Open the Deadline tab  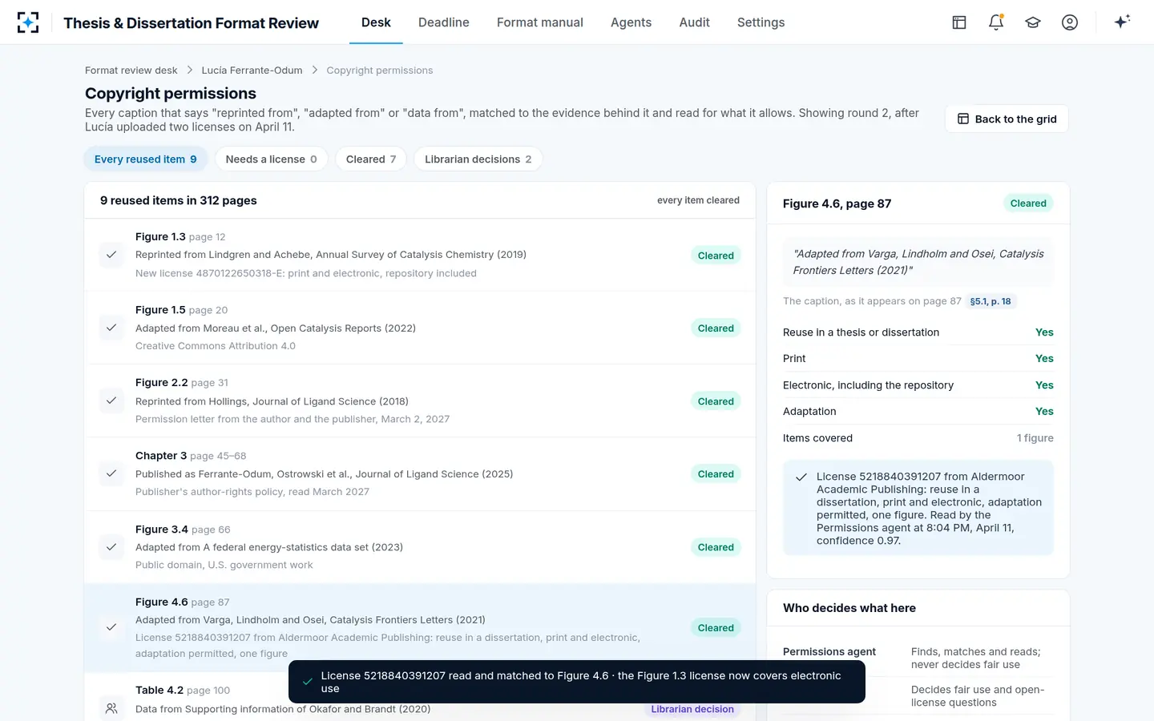(444, 22)
